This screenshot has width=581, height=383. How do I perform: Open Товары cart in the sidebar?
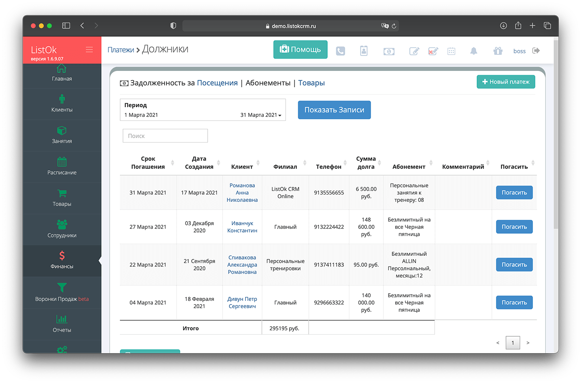tap(62, 198)
